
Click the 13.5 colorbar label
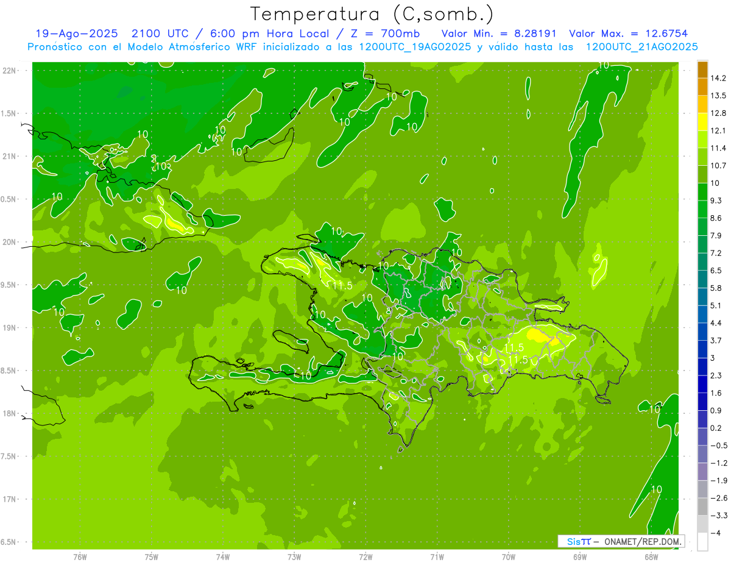718,96
